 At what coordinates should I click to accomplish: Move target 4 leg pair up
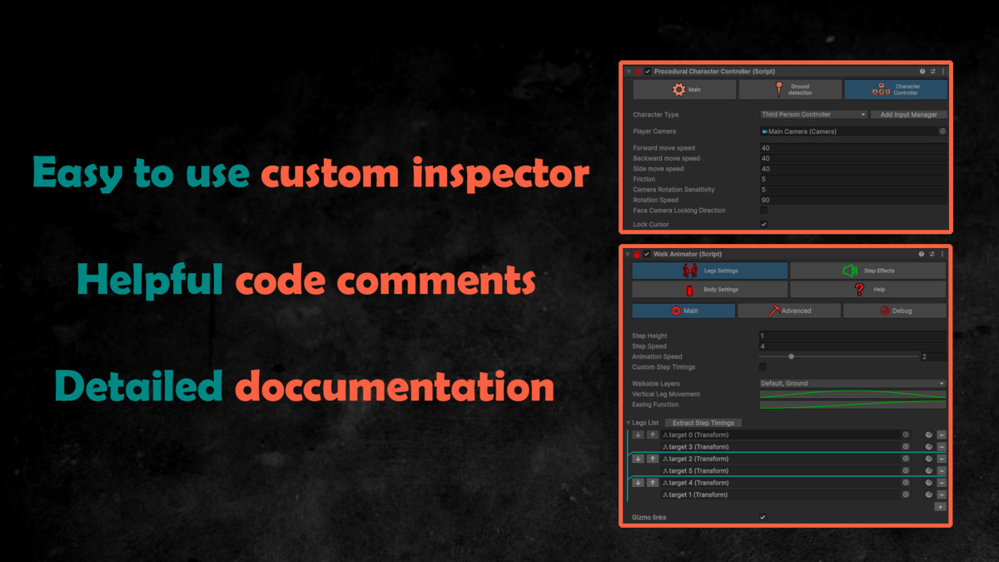(x=653, y=483)
